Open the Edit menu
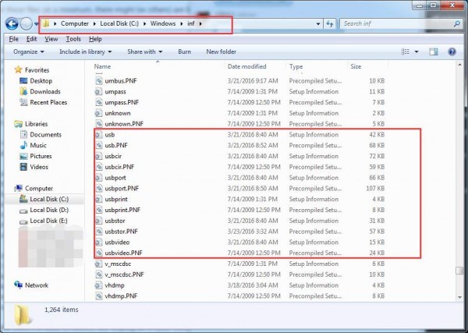 coord(31,39)
